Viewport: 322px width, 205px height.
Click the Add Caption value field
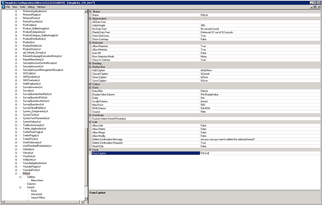[x=260, y=70]
